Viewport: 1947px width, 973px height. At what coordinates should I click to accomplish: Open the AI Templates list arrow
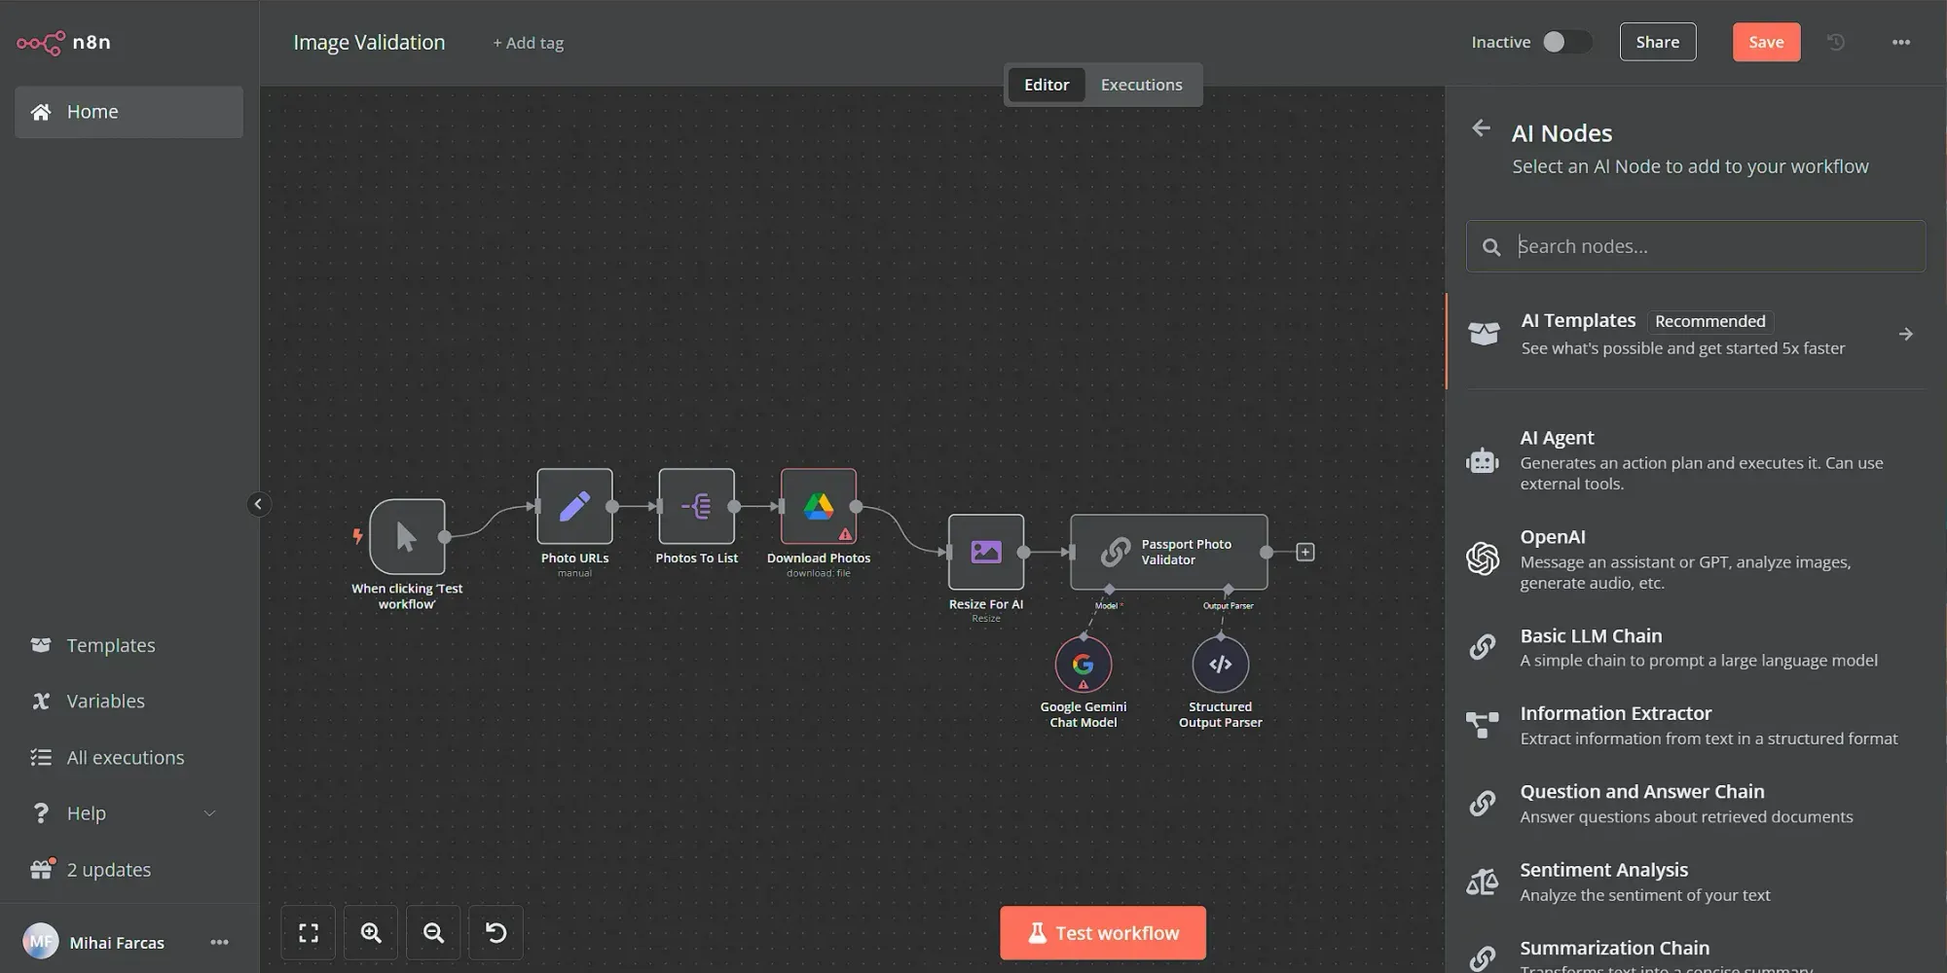point(1905,334)
